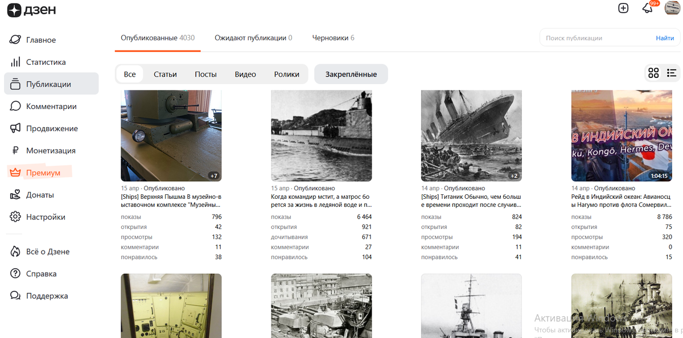The width and height of the screenshot is (683, 338).
Task: Click the Статистика bar chart icon
Action: [15, 62]
